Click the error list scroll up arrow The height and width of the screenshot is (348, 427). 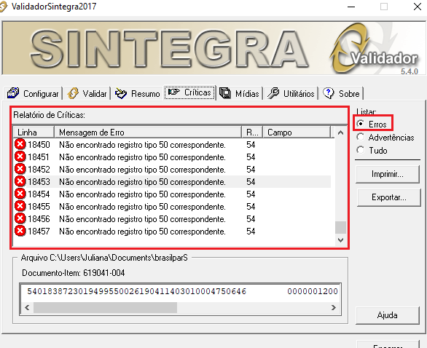[340, 133]
